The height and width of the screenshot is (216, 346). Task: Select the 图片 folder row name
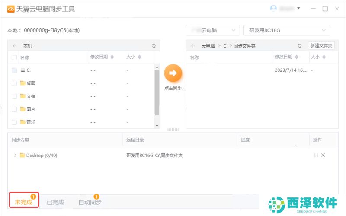pos(31,109)
